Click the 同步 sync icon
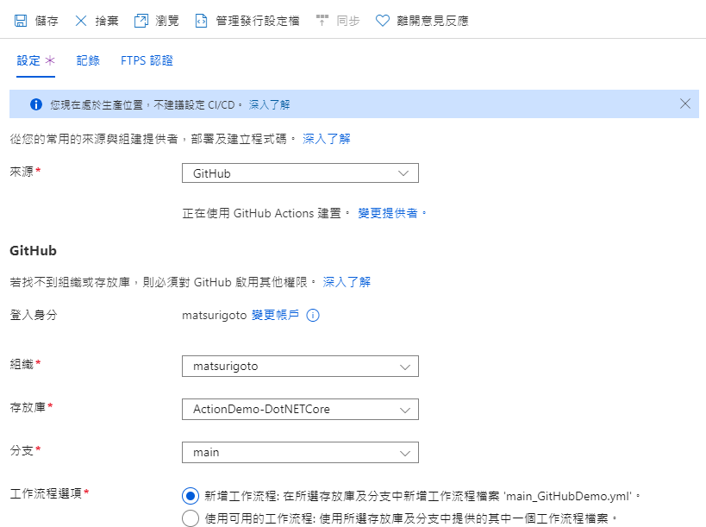This screenshot has width=706, height=527. pos(322,21)
